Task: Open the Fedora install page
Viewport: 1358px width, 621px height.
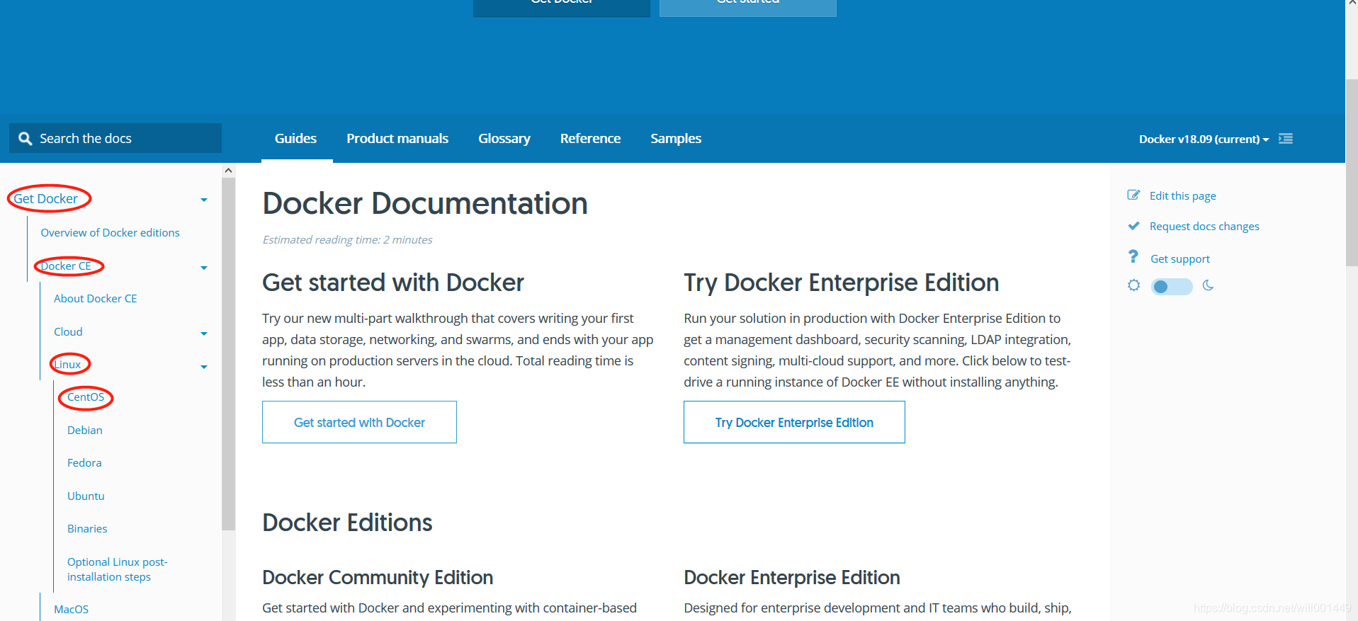Action: pyautogui.click(x=84, y=462)
